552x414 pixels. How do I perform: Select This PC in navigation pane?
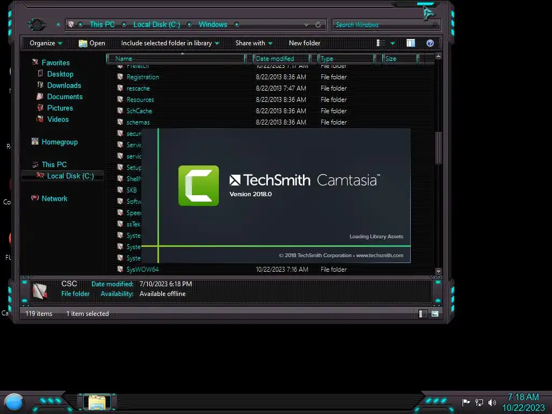click(x=54, y=164)
